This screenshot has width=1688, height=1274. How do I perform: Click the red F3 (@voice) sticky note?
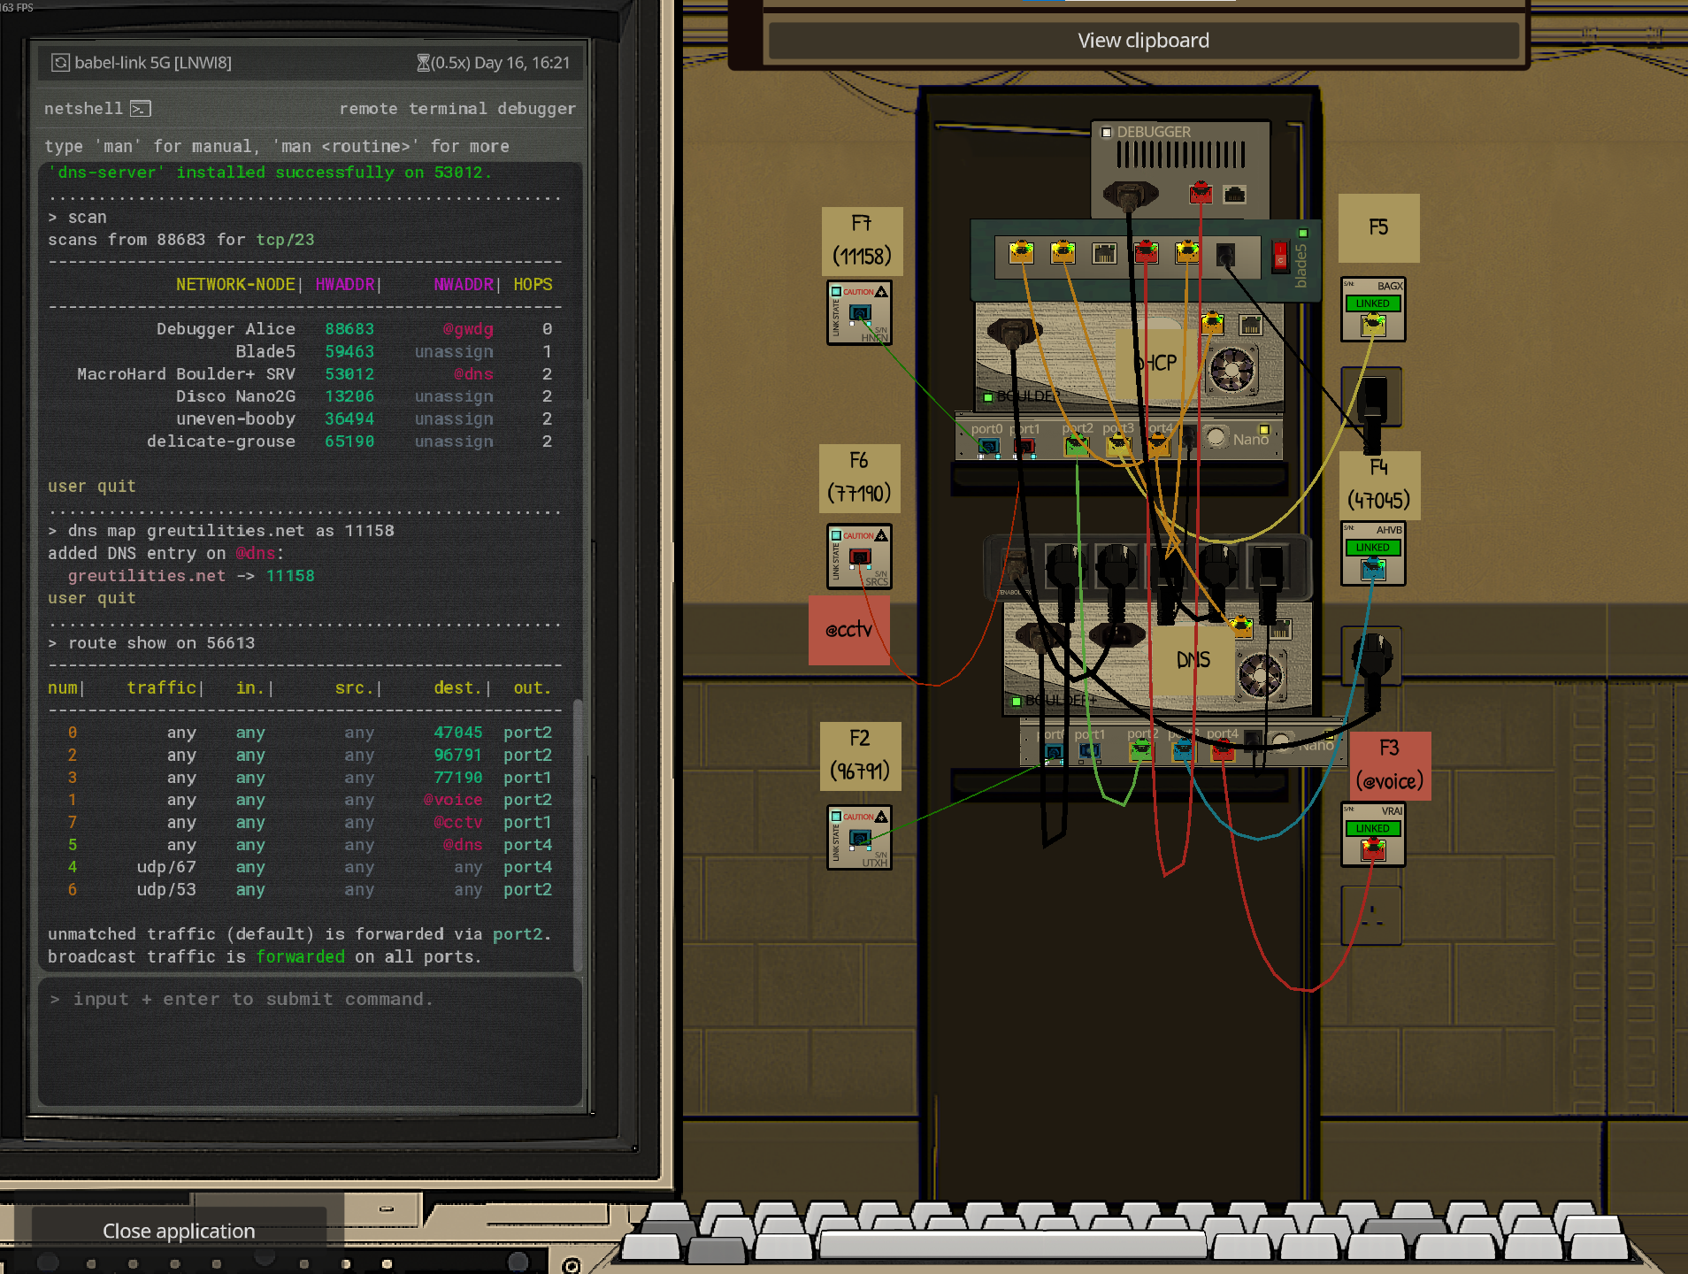point(1391,766)
